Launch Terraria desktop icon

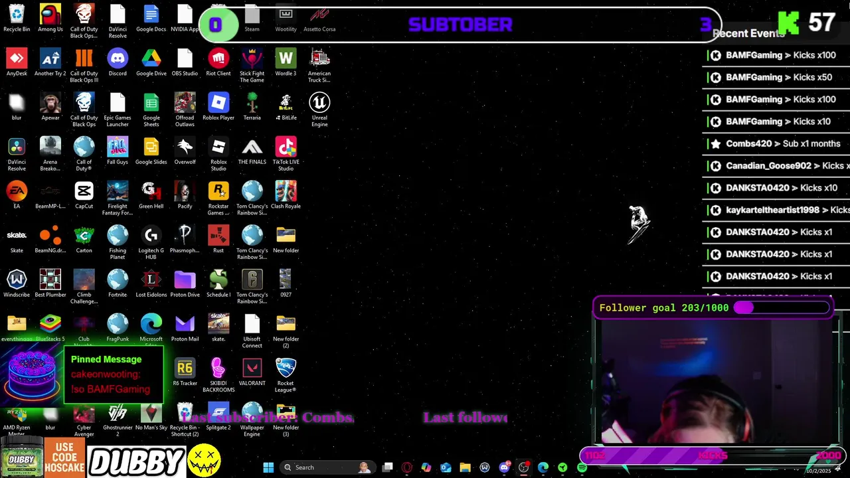pos(252,107)
